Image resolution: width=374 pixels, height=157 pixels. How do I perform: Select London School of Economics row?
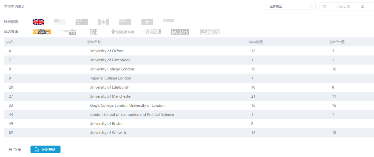click(189, 114)
